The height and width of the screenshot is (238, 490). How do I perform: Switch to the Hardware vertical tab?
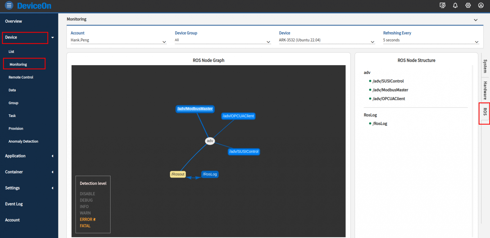click(485, 90)
